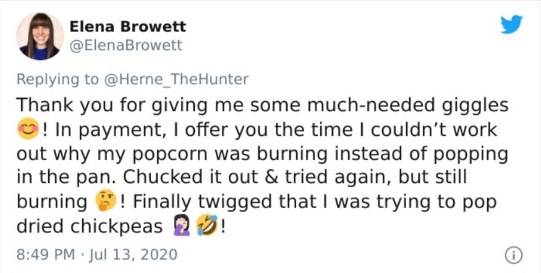
Task: Open the Elena Browett display name
Action: [x=128, y=27]
